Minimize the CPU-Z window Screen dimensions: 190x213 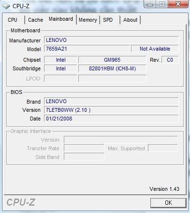coord(150,4)
